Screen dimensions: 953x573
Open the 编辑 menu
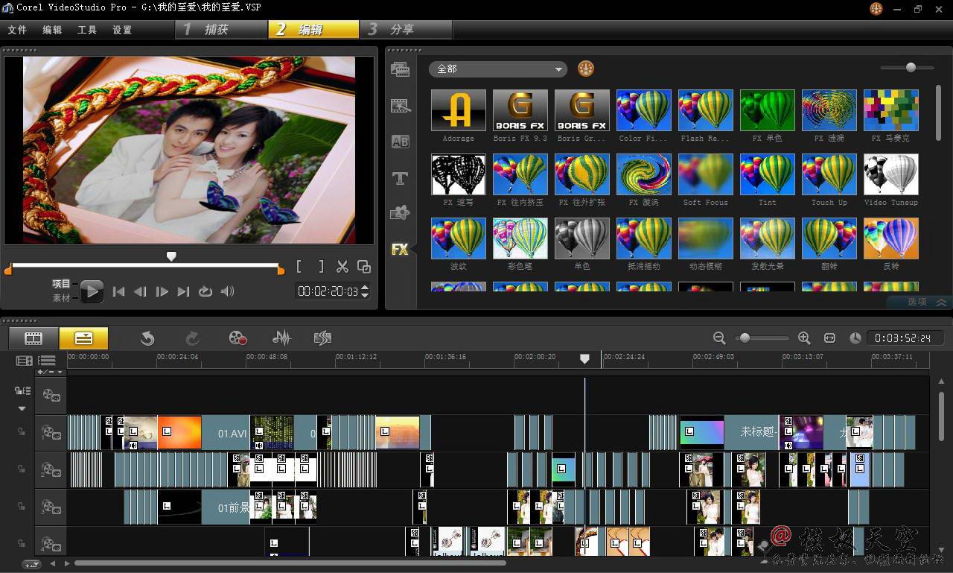(52, 30)
